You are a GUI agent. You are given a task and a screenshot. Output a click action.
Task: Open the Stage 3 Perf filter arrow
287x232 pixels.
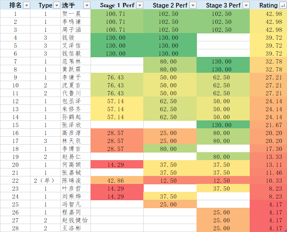point(246,5)
